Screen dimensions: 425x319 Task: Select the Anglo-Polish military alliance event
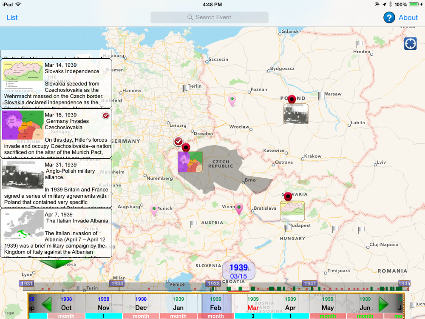coord(56,183)
